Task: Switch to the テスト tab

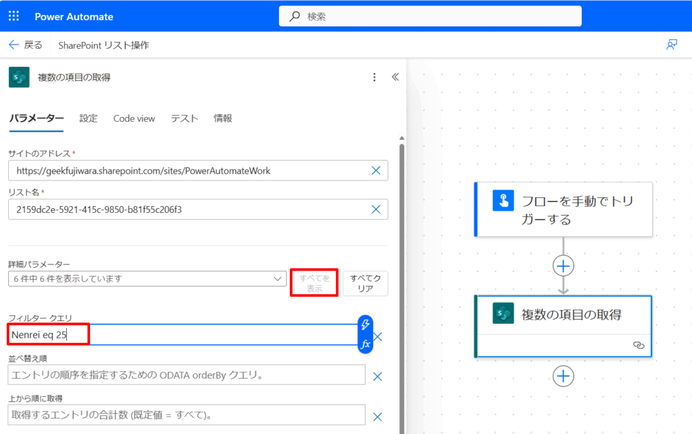Action: pos(184,118)
